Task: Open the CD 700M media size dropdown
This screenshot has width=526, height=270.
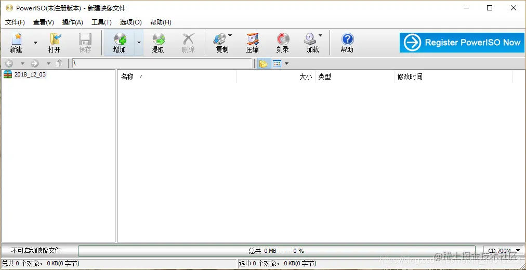Action: click(504, 251)
